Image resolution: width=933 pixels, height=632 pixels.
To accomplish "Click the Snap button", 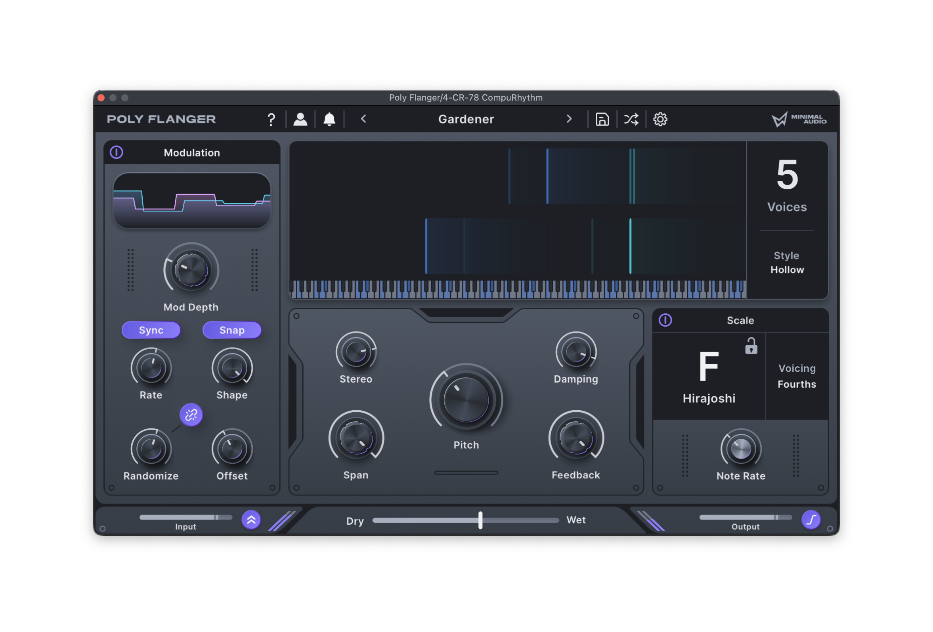I will point(232,330).
